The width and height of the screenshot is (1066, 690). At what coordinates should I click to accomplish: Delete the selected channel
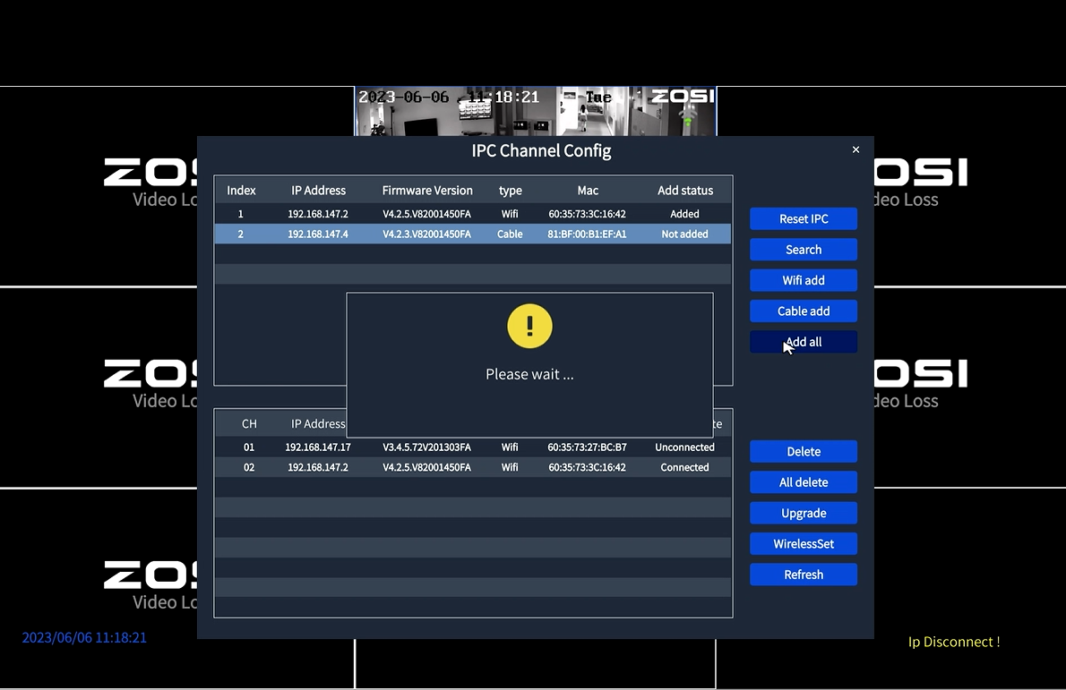click(803, 451)
